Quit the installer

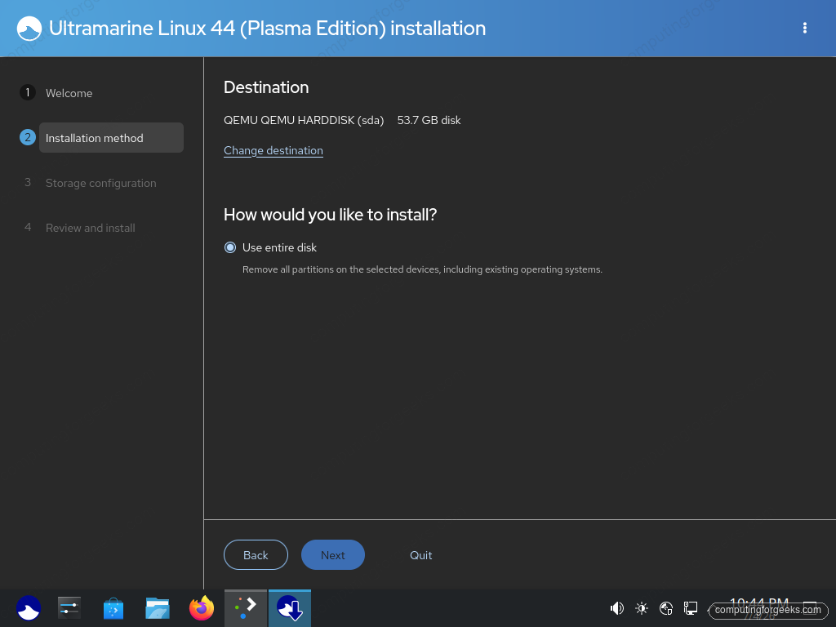point(420,555)
